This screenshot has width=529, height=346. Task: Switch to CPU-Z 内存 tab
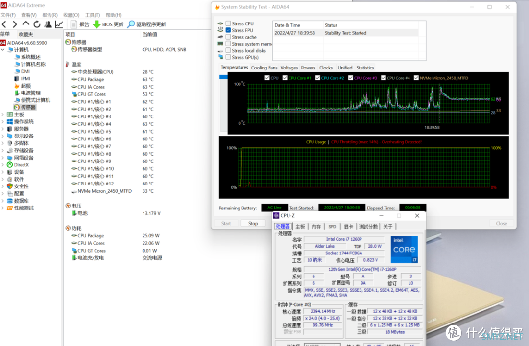[x=316, y=226]
